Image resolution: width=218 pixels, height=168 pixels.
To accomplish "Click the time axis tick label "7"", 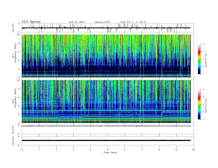I will pyautogui.click(x=142, y=150).
